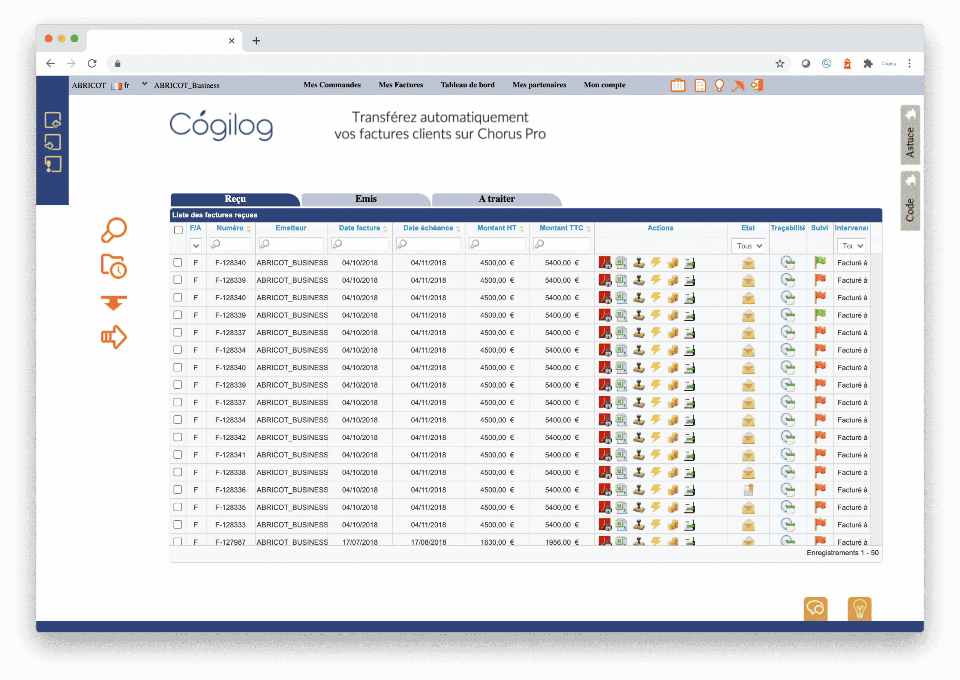Click the Cogilog logo
The image size is (960, 680).
[x=221, y=126]
